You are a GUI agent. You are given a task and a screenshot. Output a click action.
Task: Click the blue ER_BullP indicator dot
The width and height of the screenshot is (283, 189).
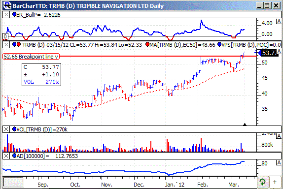click(x=14, y=14)
